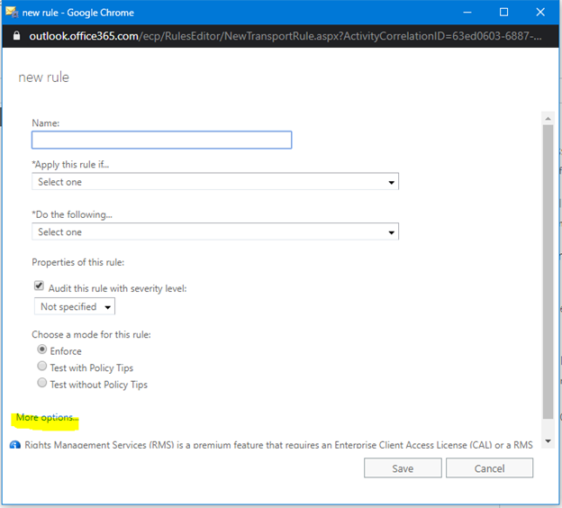Click scrollbar down arrow
The height and width of the screenshot is (508, 562).
click(548, 441)
